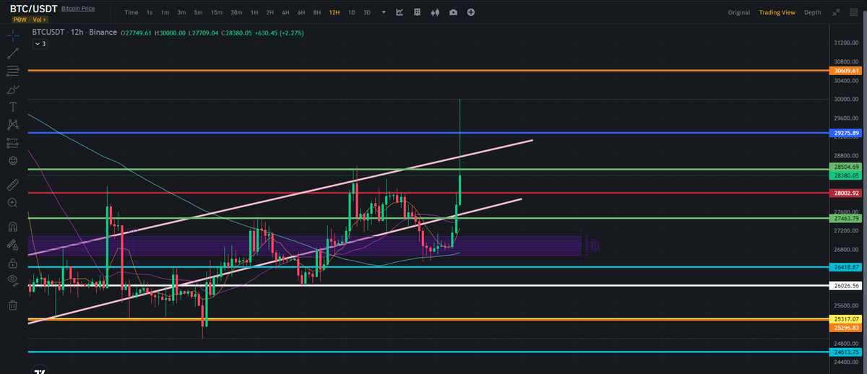Expand the collapsed indicators legend showing 3

click(40, 44)
